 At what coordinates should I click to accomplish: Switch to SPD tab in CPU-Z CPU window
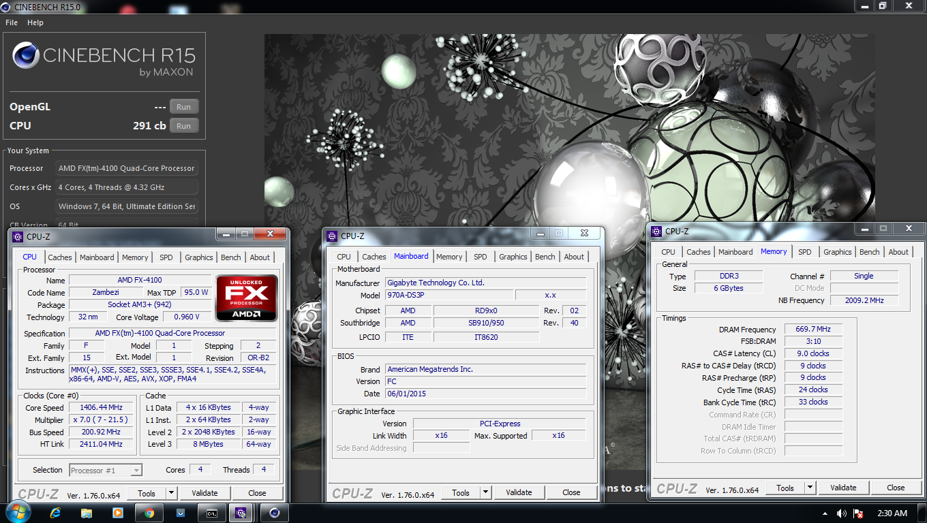[166, 257]
